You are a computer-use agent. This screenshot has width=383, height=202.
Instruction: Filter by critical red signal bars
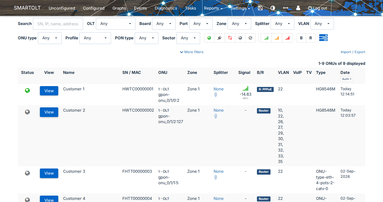[x=287, y=38]
